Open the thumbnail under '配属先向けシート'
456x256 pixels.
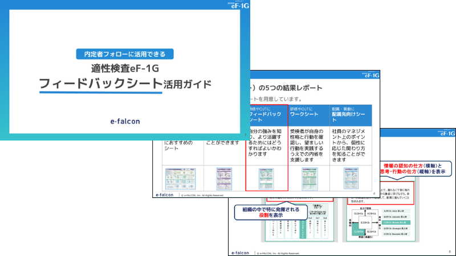point(351,178)
